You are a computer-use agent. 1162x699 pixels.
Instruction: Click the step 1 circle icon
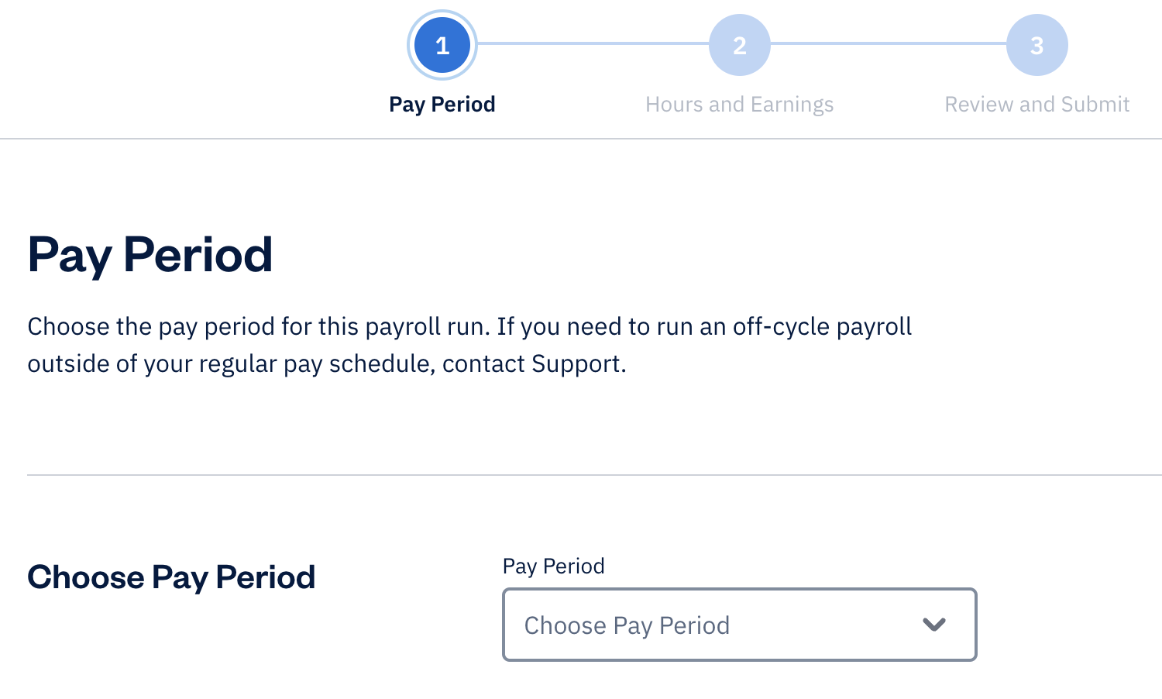tap(442, 46)
